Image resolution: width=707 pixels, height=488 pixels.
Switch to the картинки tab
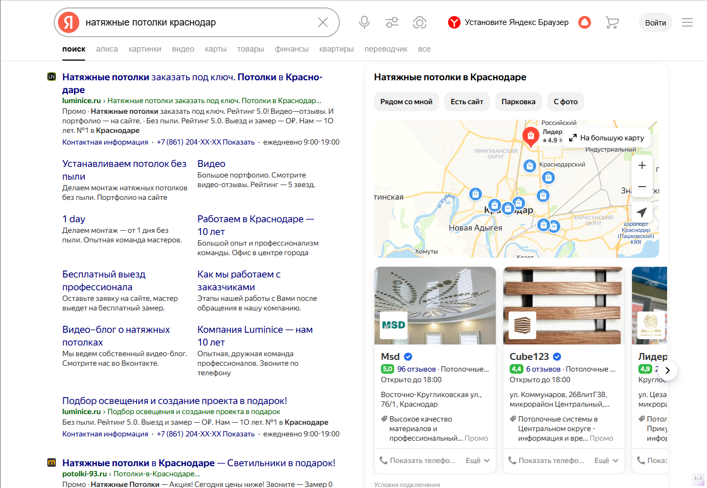pyautogui.click(x=145, y=49)
